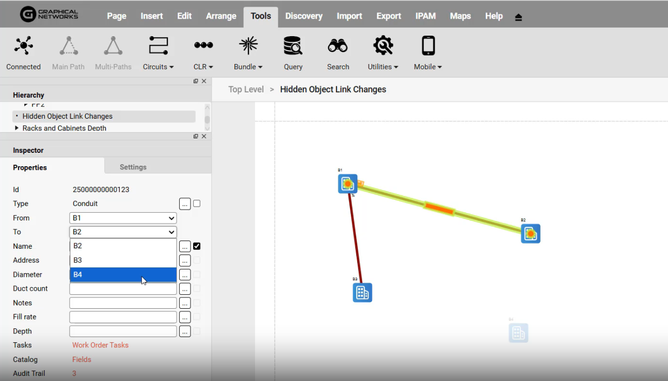Open the Work Order Tasks link
The image size is (668, 381).
(x=100, y=345)
